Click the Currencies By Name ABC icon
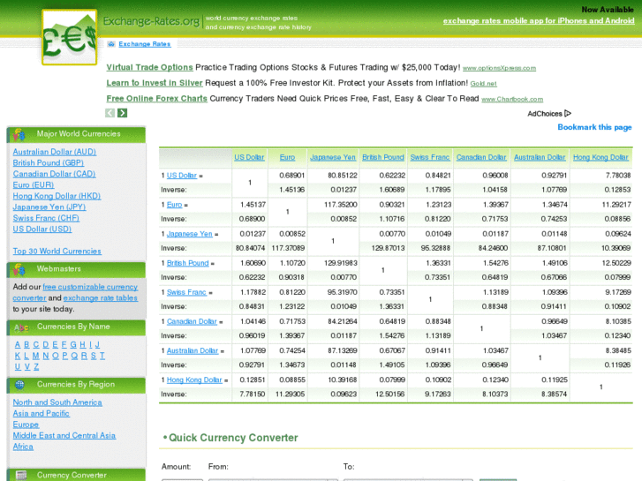The width and height of the screenshot is (642, 481). pos(20,327)
